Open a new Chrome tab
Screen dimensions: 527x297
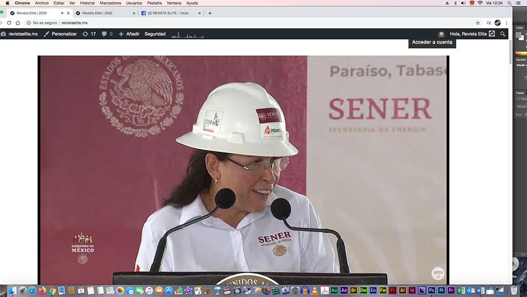(210, 13)
